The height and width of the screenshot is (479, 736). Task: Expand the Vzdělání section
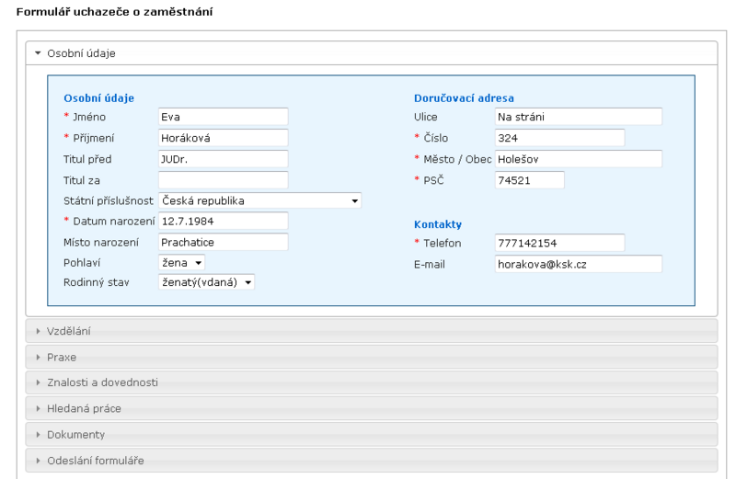(x=372, y=331)
